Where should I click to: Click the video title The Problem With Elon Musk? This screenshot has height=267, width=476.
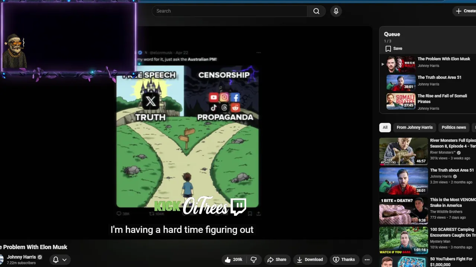(33, 247)
